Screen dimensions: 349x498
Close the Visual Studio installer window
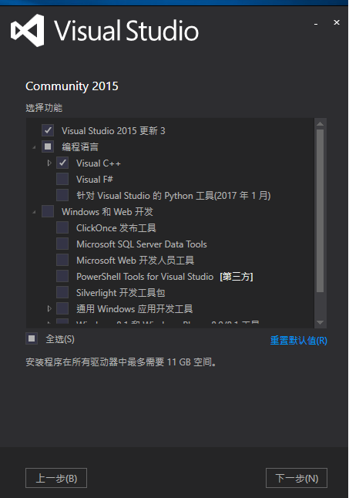coord(337,22)
